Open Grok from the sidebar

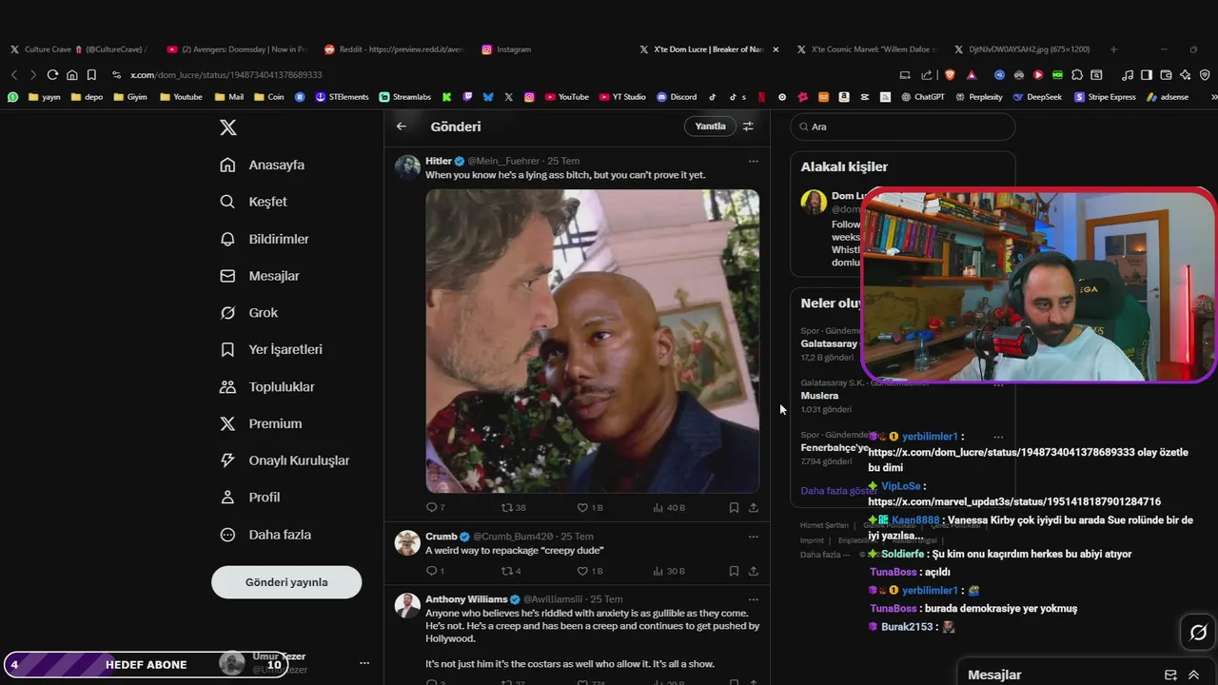pos(248,312)
